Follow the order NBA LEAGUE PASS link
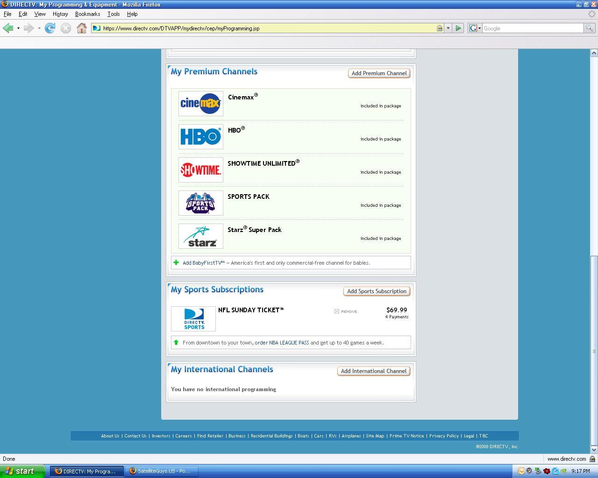 tap(282, 343)
